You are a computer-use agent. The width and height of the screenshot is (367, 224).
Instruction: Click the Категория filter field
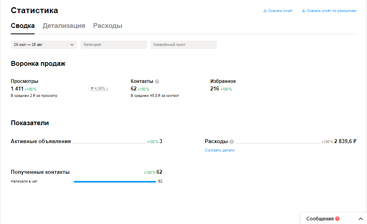(114, 45)
